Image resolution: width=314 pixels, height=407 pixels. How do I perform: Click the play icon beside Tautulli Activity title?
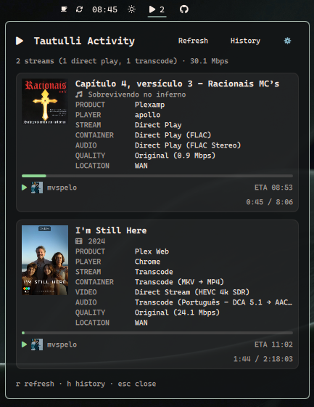coord(20,41)
